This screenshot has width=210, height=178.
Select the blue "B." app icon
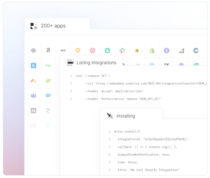pyautogui.click(x=34, y=66)
